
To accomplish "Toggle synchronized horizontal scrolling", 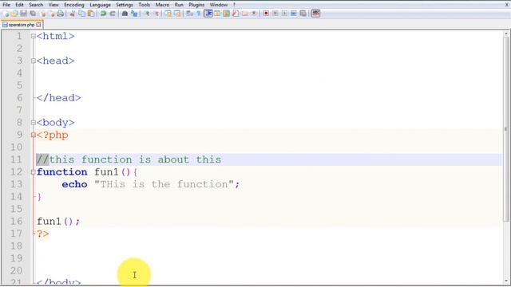I will (x=177, y=14).
